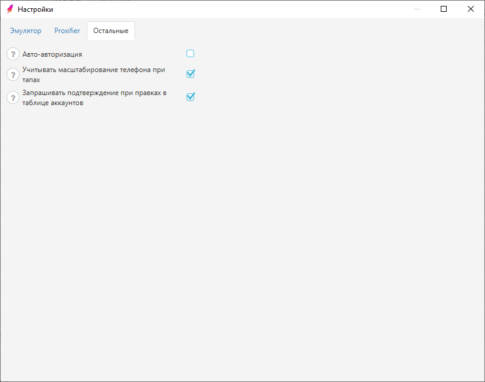Image resolution: width=485 pixels, height=382 pixels.
Task: Maximize the Настройки window
Action: pos(444,9)
